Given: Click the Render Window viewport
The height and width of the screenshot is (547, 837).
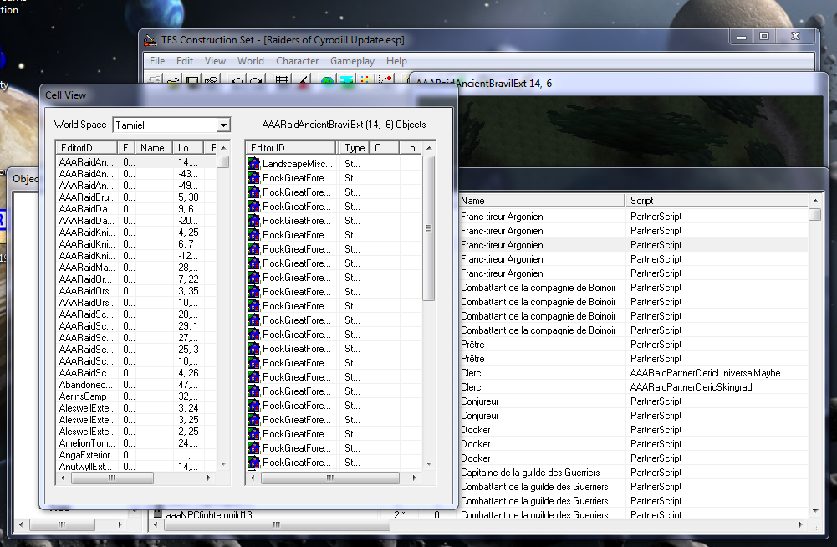Looking at the screenshot, I should [641, 130].
